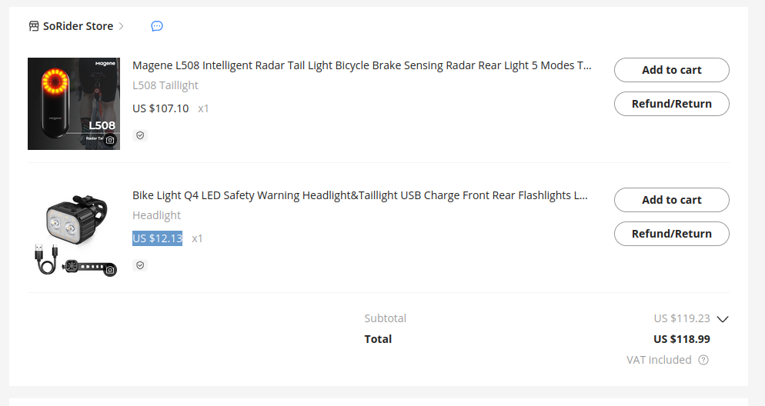
Task: Request Refund/Return for Magene L508 taillight
Action: tap(671, 104)
